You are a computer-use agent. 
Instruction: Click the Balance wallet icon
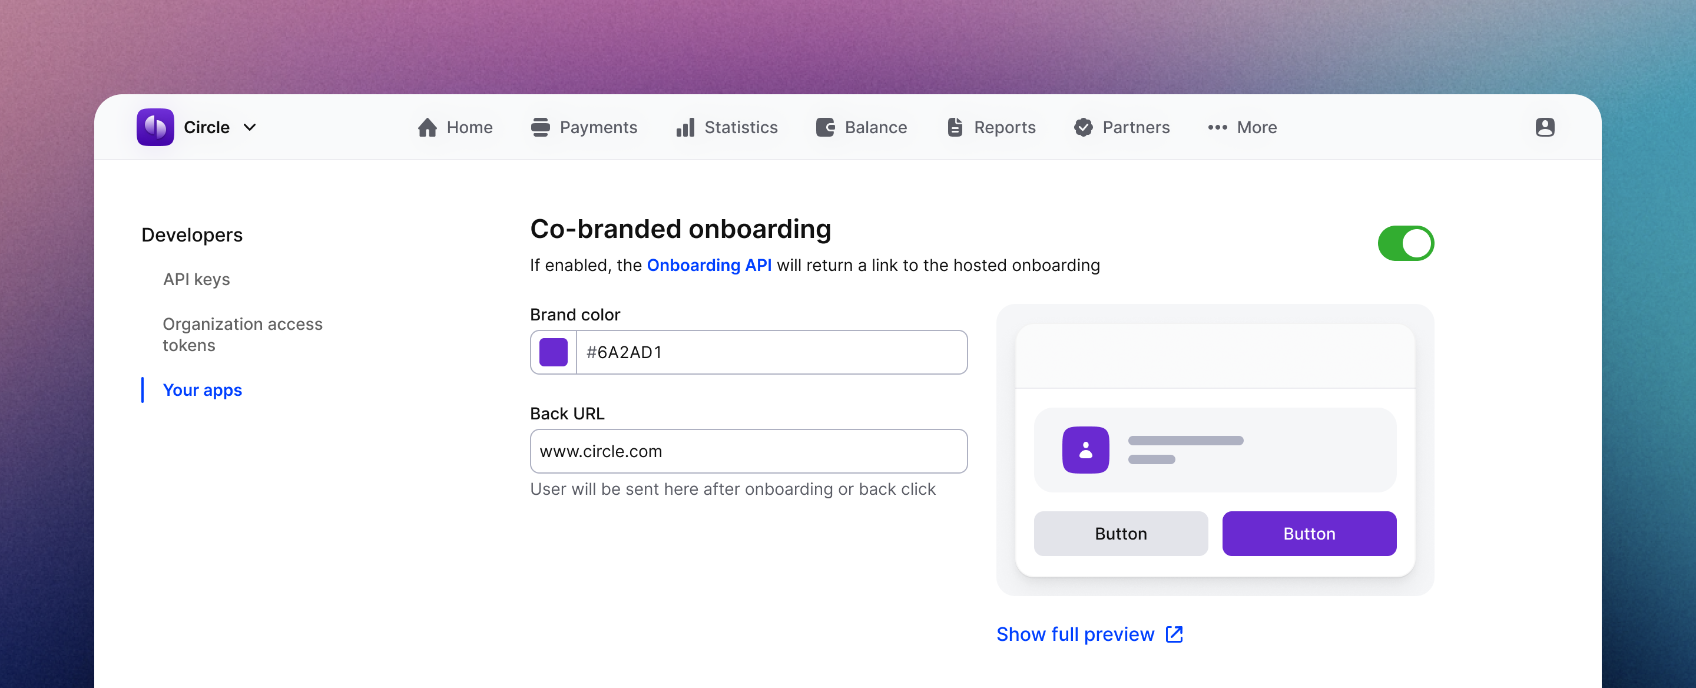pos(826,127)
